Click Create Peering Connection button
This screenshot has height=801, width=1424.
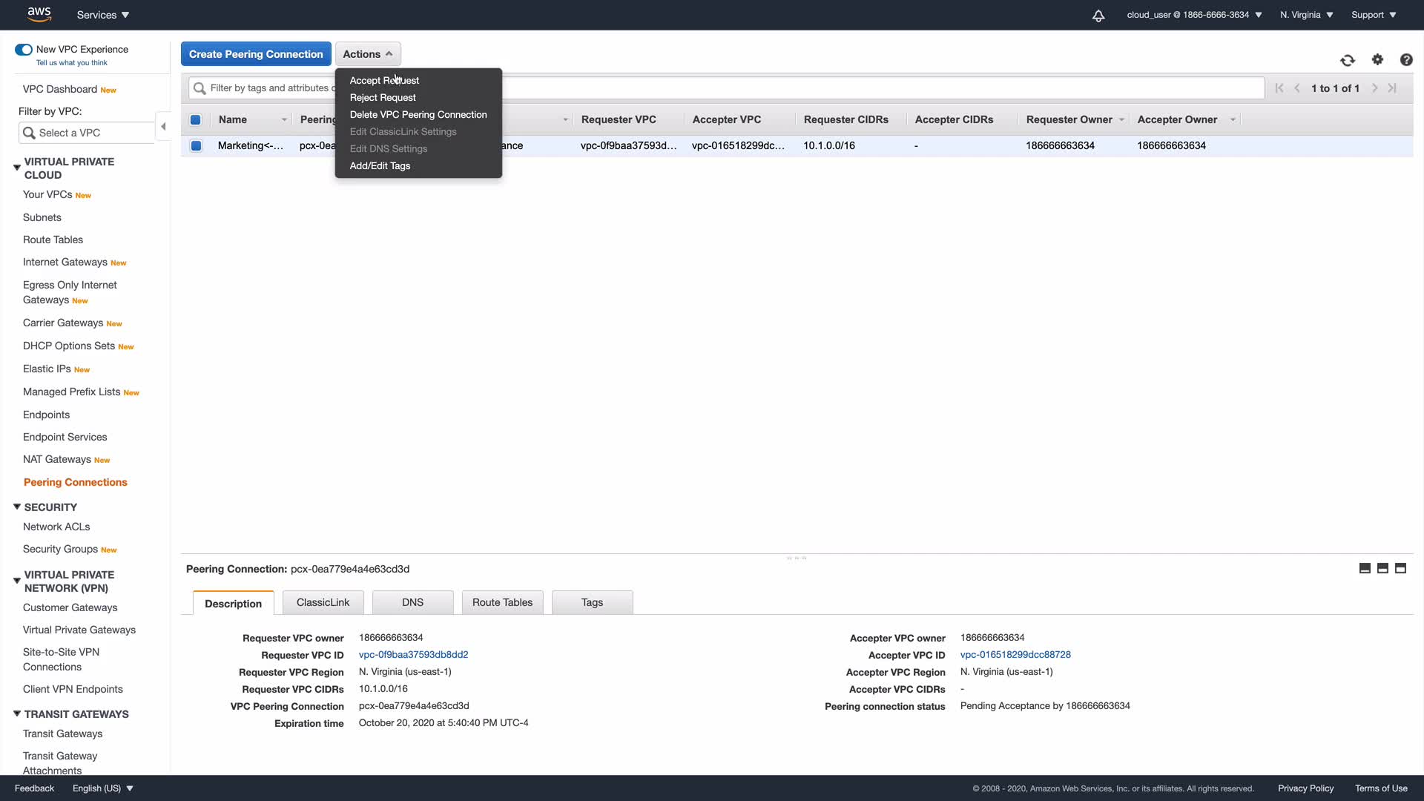(256, 54)
